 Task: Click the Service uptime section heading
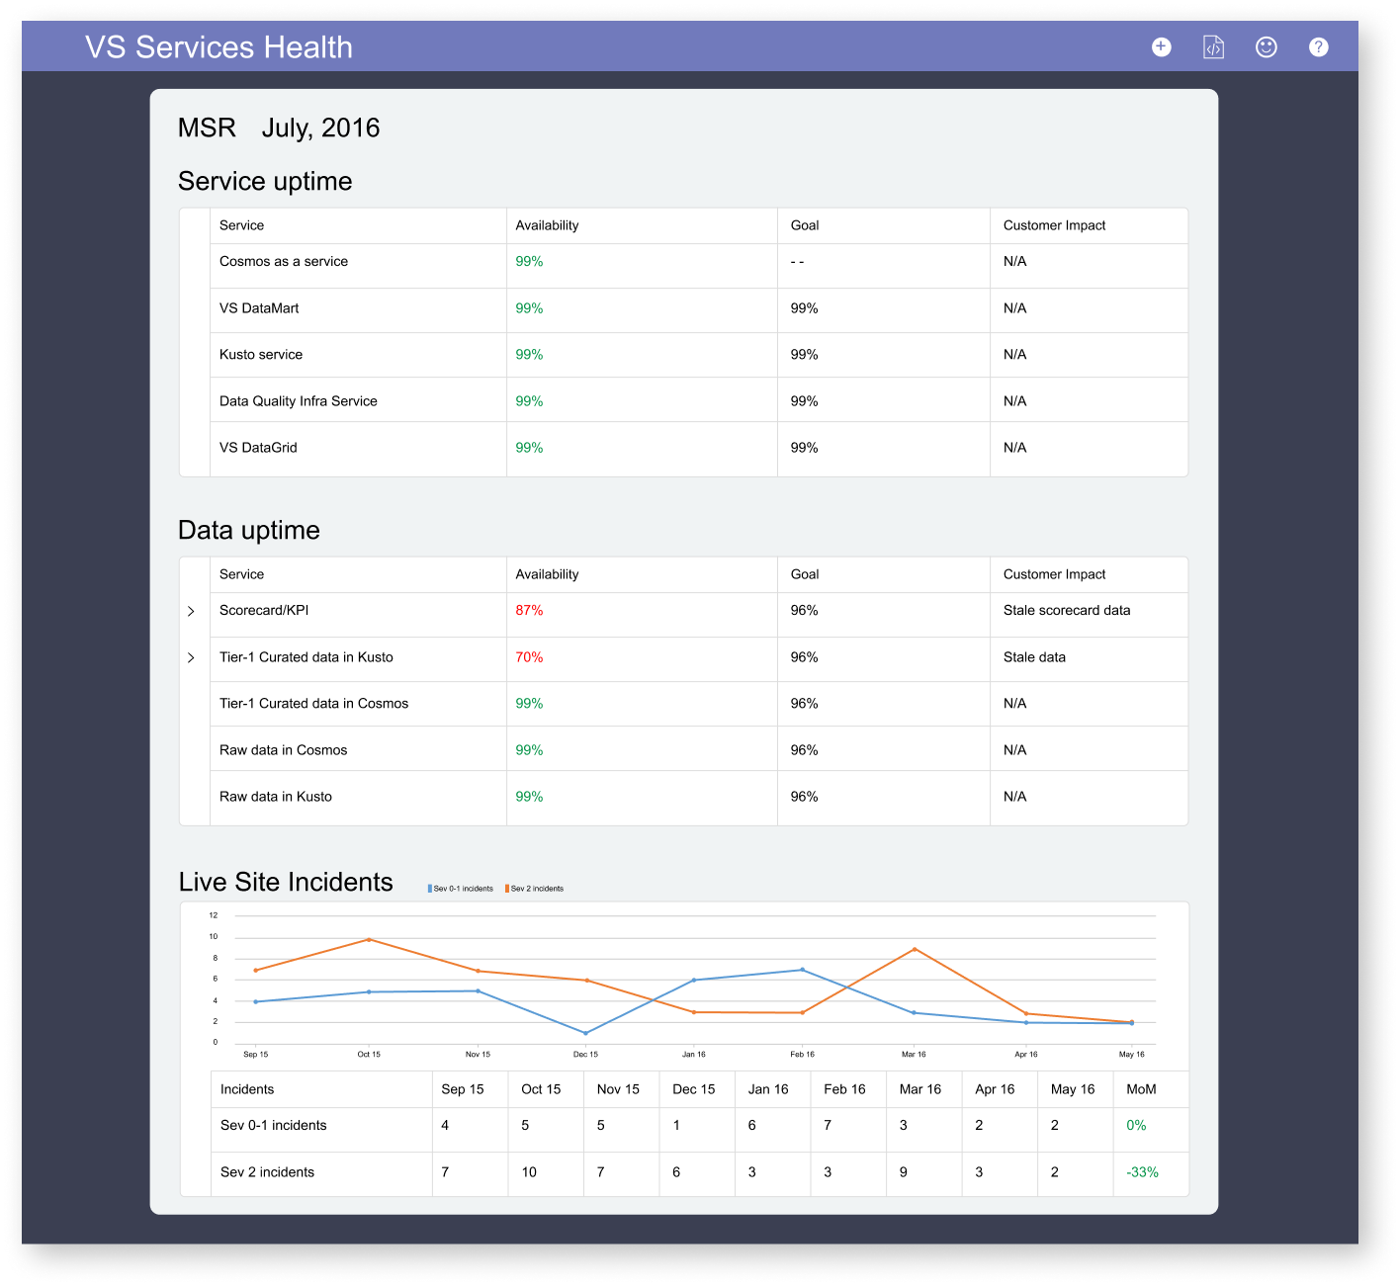pos(265,181)
